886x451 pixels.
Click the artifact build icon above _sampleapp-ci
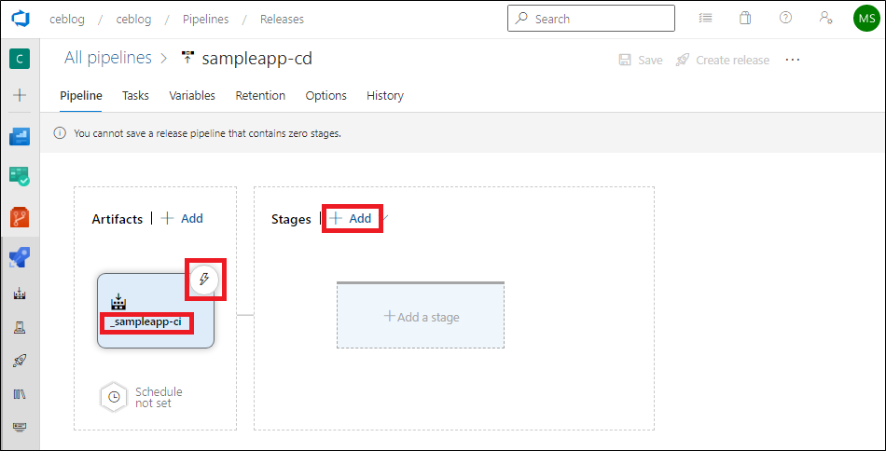tap(118, 301)
